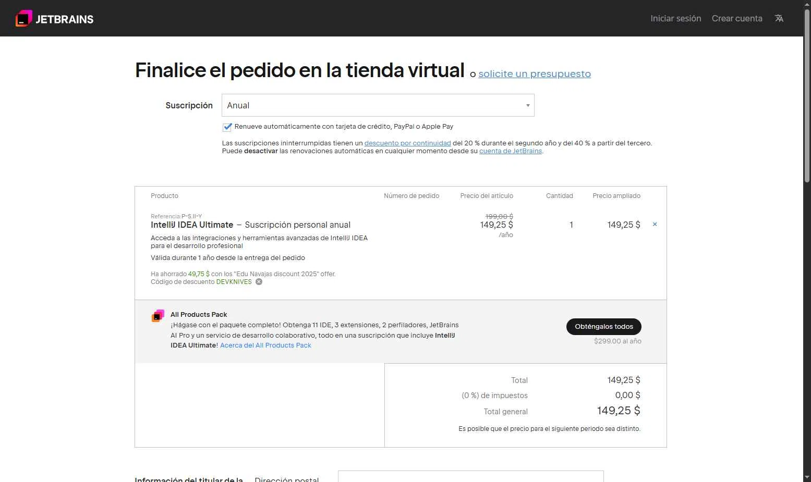The width and height of the screenshot is (811, 482).
Task: Click the DEVKNIVES discount code text
Action: click(234, 282)
